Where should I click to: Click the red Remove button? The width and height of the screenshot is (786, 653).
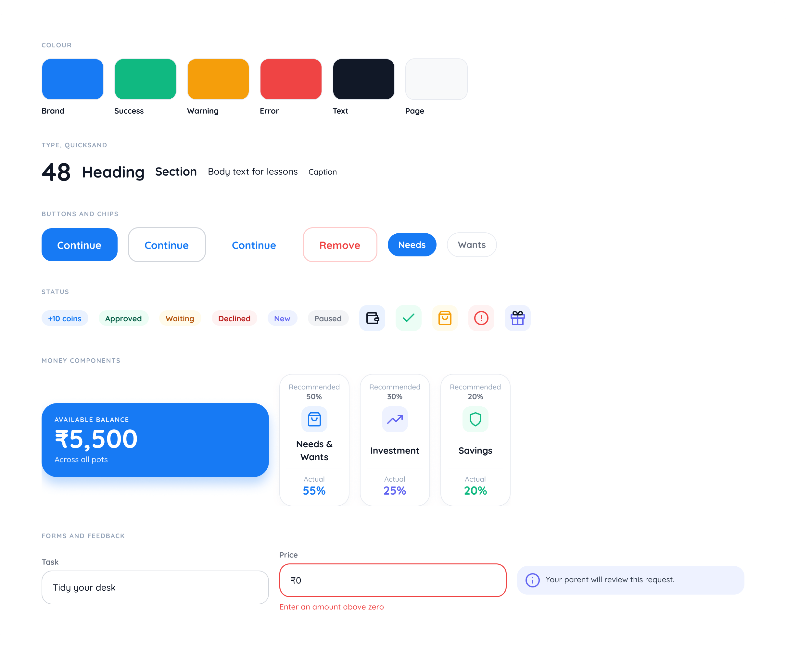(x=340, y=245)
